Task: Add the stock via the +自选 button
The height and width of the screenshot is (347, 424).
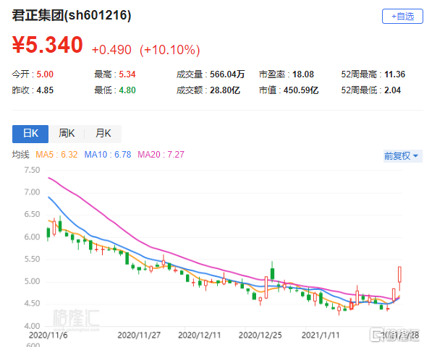Action: pos(402,17)
